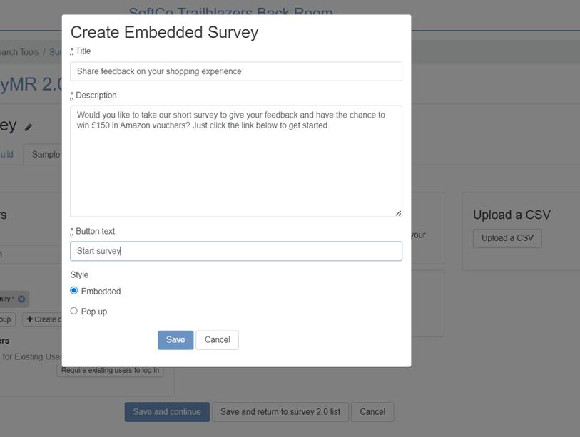Cancel the Create Embedded Survey dialog

(x=217, y=340)
